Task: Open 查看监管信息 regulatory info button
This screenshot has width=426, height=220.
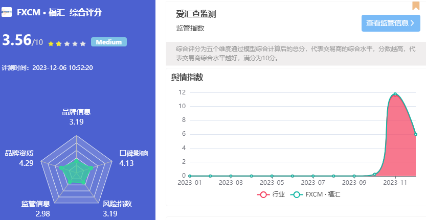Action: (x=391, y=23)
